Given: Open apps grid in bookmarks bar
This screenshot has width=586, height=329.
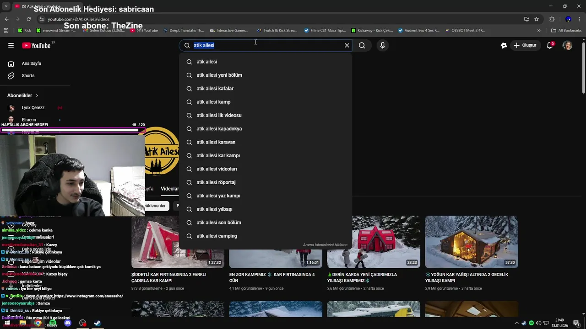Looking at the screenshot, I should click(x=6, y=31).
